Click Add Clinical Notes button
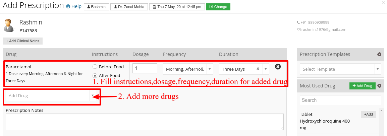The width and height of the screenshot is (387, 136). pos(23,41)
